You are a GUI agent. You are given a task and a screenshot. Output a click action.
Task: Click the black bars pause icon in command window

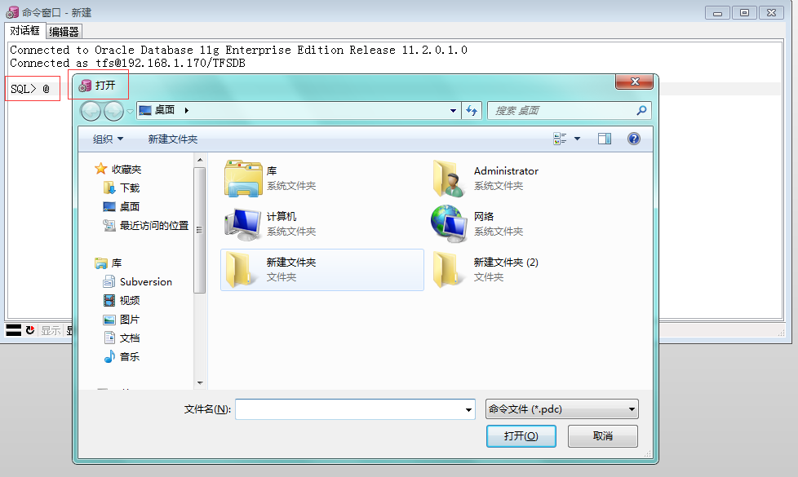tap(13, 330)
